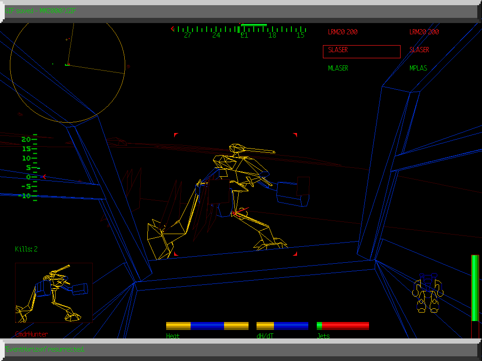This screenshot has height=361, width=482.
Task: Click the right LRM20 200 weapon entry
Action: (x=424, y=32)
